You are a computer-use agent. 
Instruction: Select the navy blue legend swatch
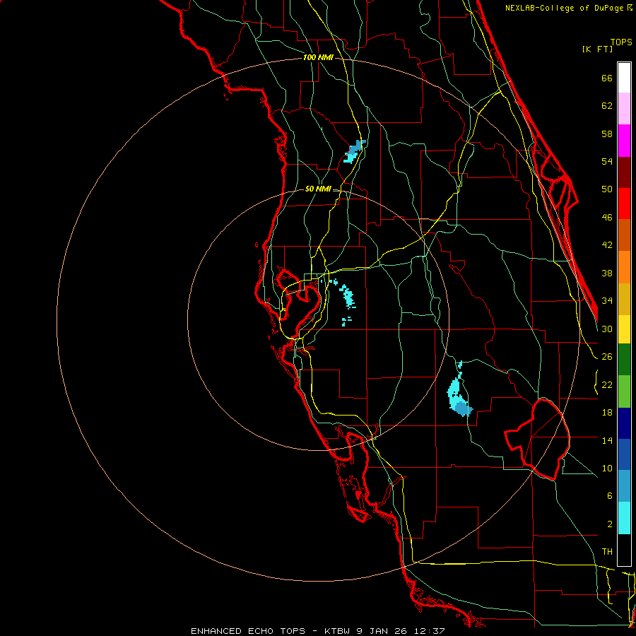pos(624,423)
